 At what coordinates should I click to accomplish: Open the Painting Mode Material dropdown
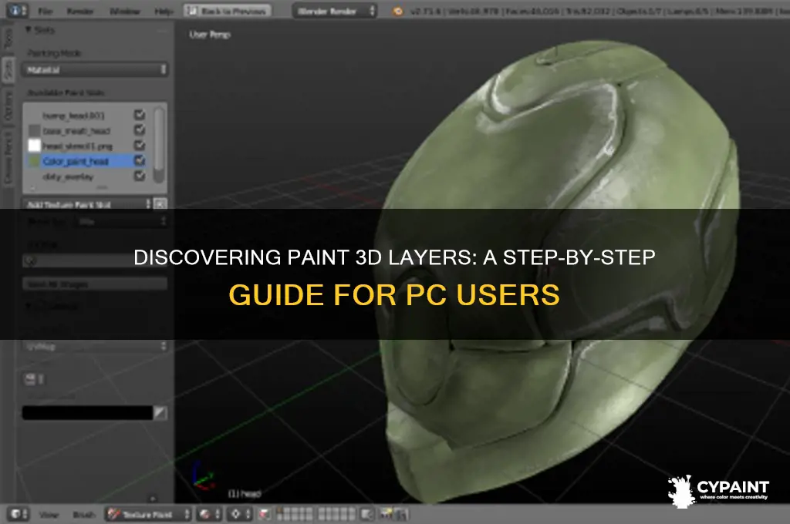point(95,70)
